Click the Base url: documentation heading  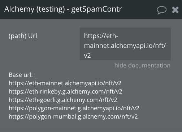(x=21, y=75)
